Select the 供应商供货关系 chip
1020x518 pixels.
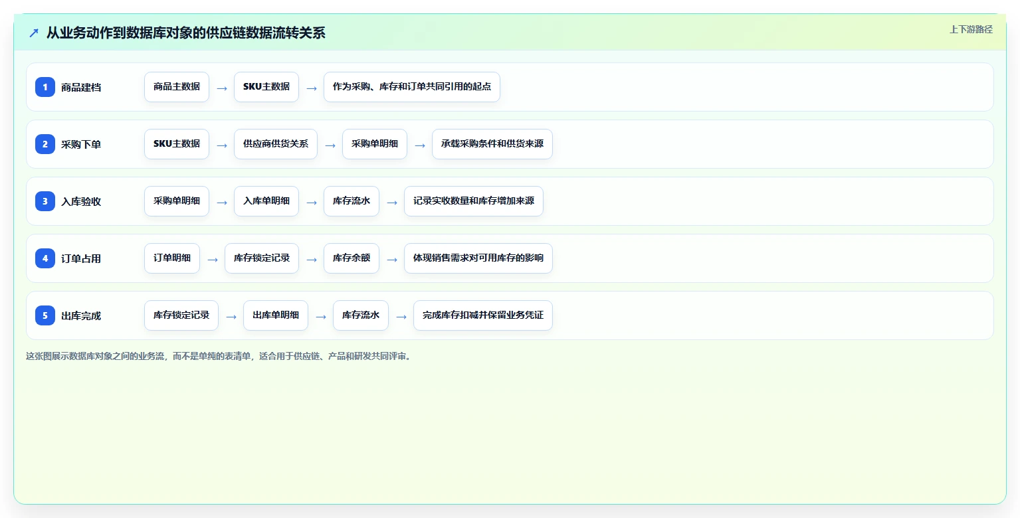click(x=276, y=144)
